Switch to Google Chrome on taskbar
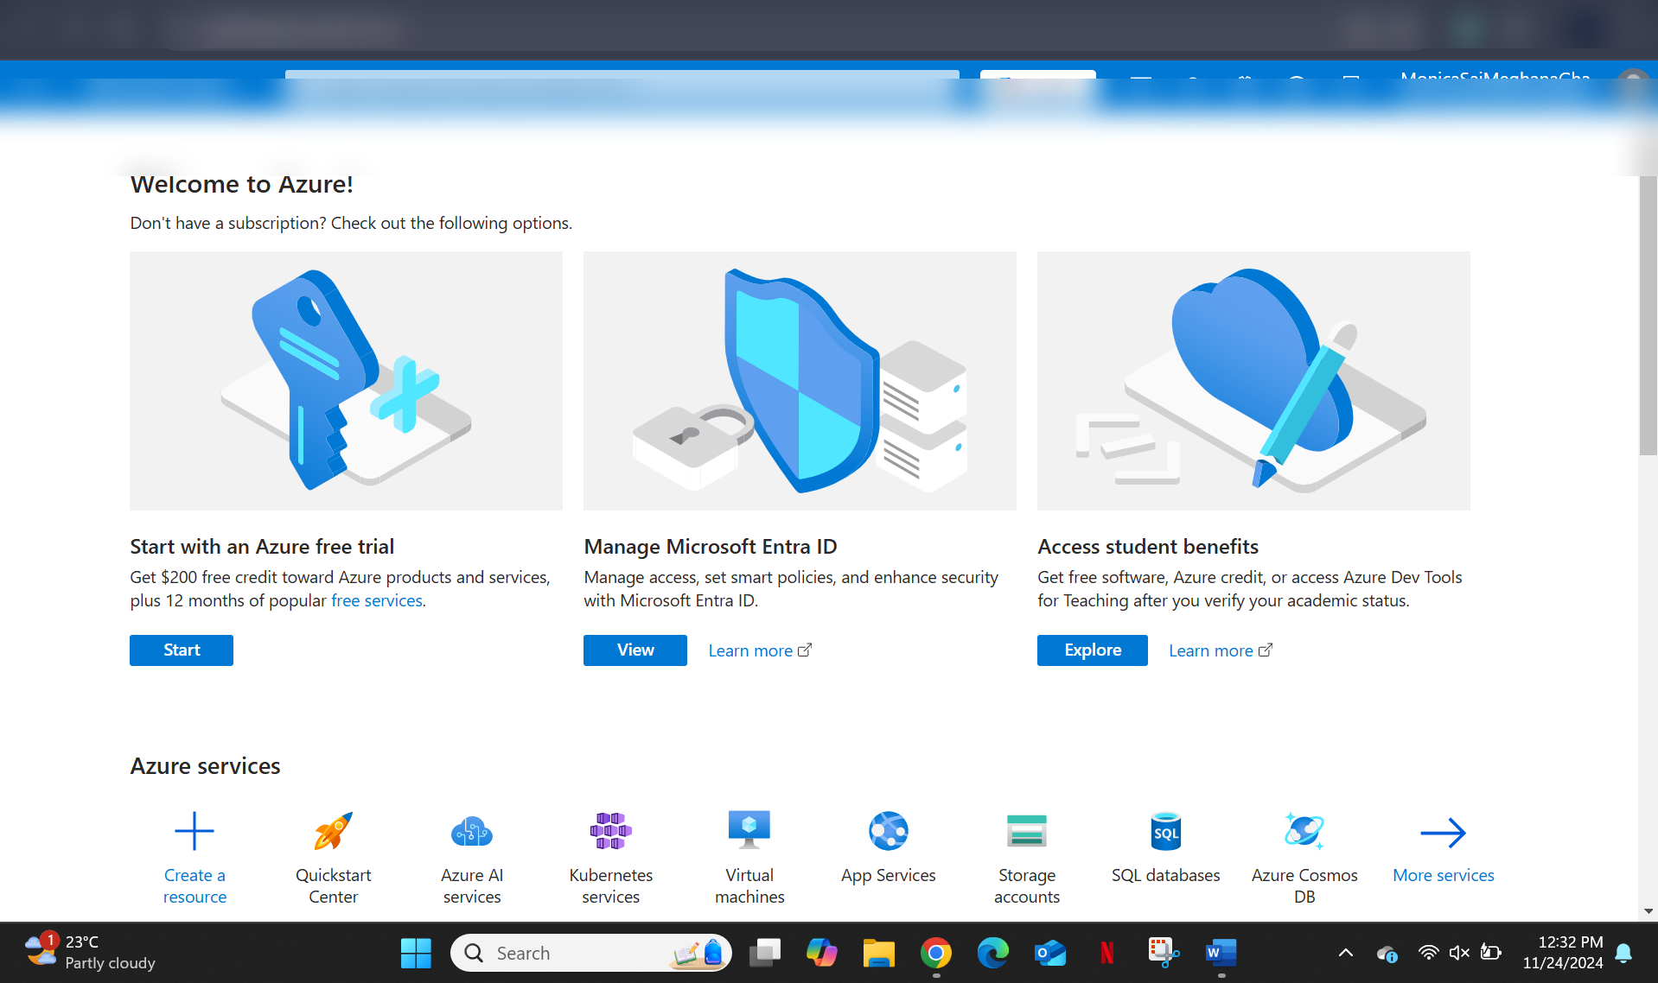 pyautogui.click(x=935, y=953)
